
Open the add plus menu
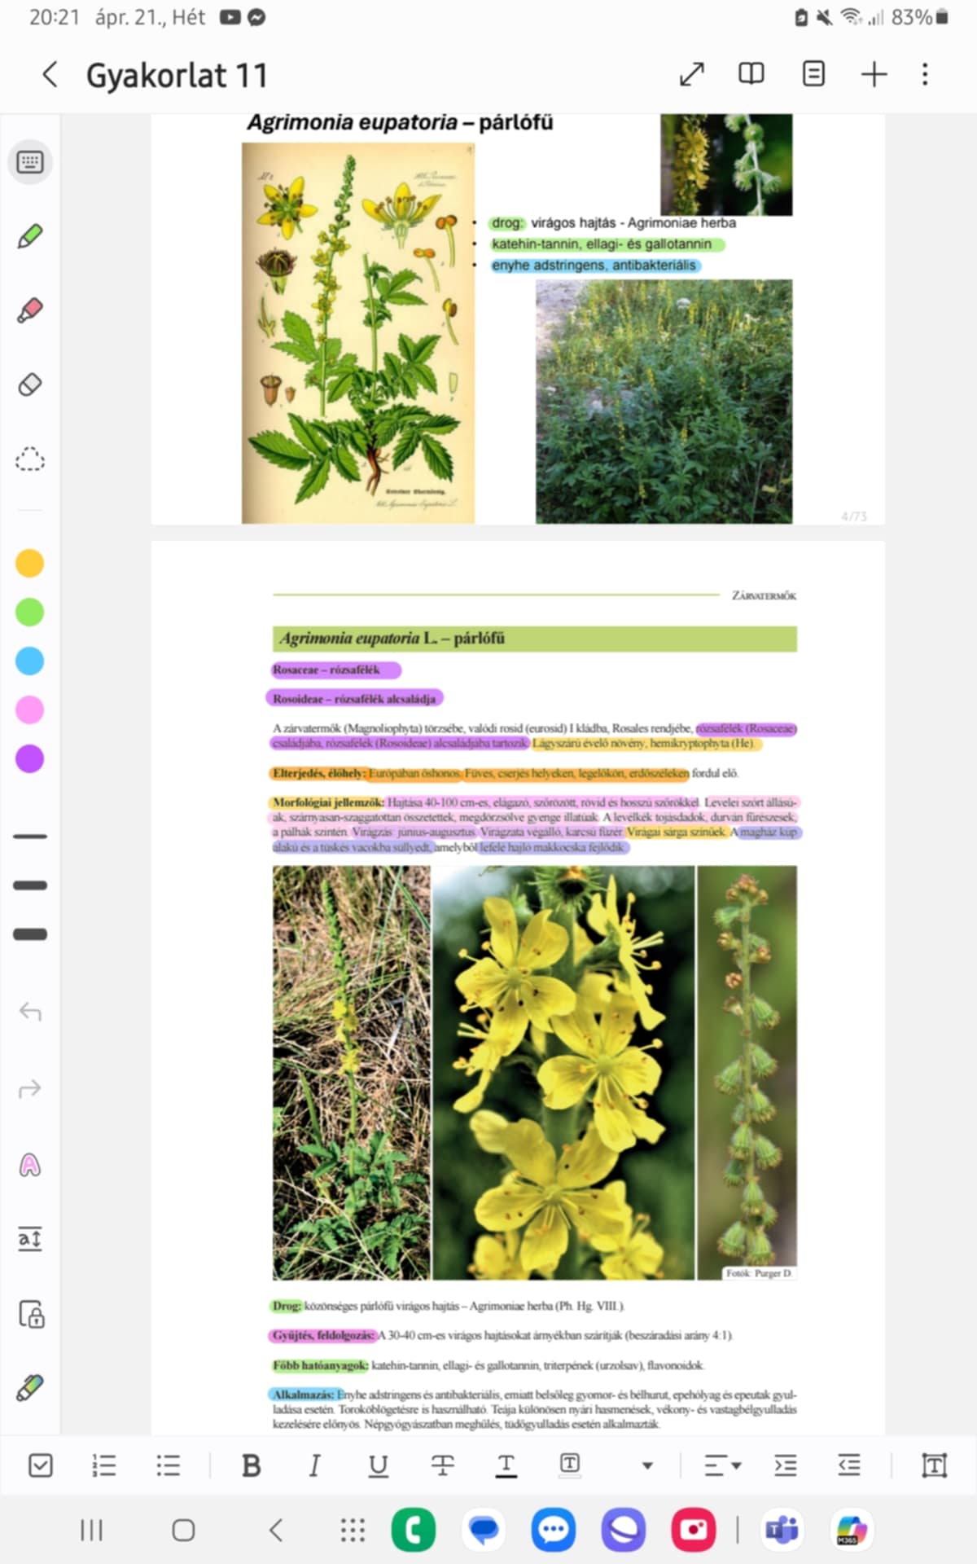tap(874, 74)
